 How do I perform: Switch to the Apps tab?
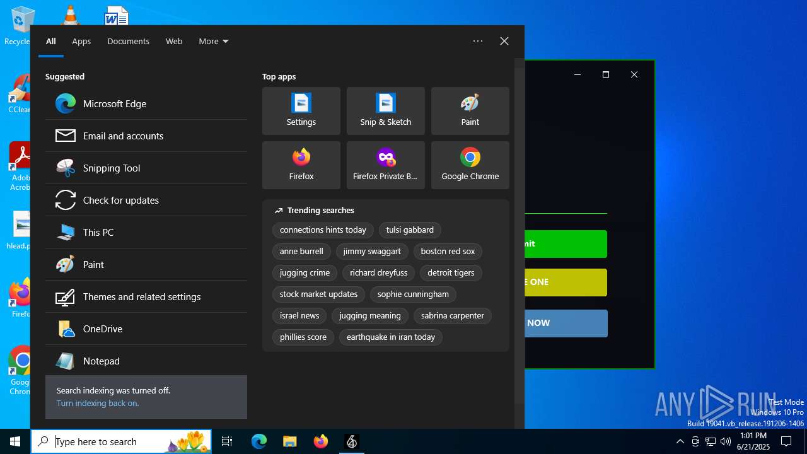pos(81,41)
